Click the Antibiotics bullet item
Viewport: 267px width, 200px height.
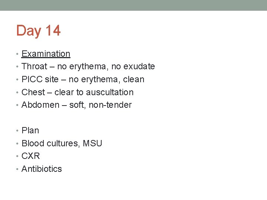[x=42, y=169]
